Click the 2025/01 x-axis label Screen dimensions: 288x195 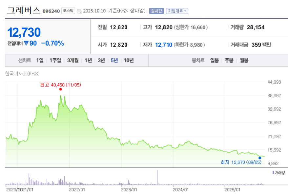tap(232, 190)
